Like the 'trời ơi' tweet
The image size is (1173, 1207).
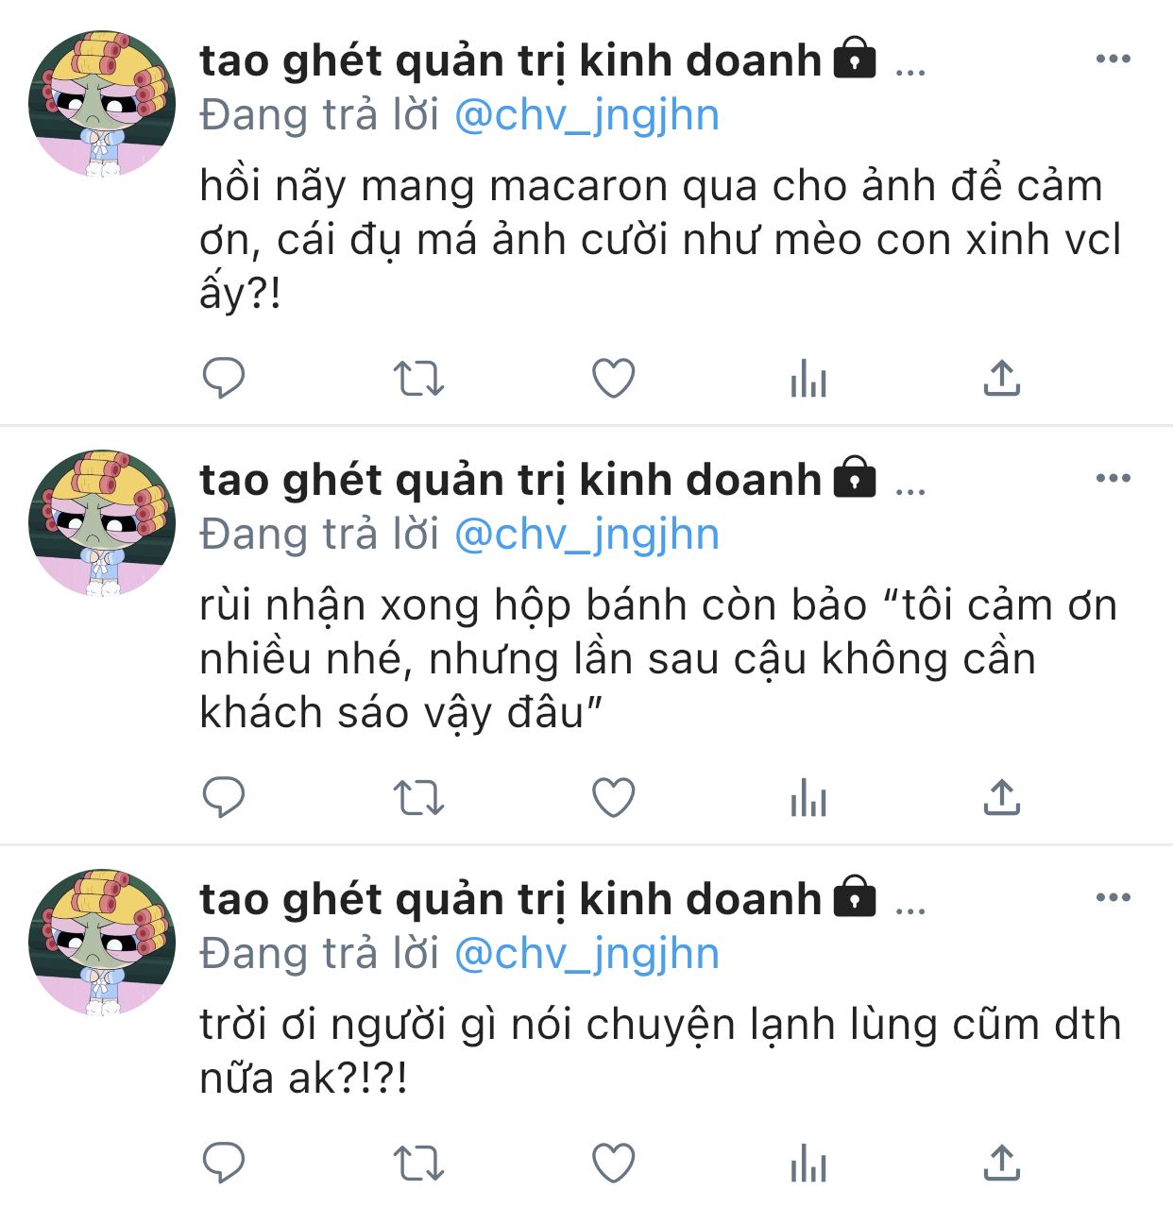[613, 1163]
